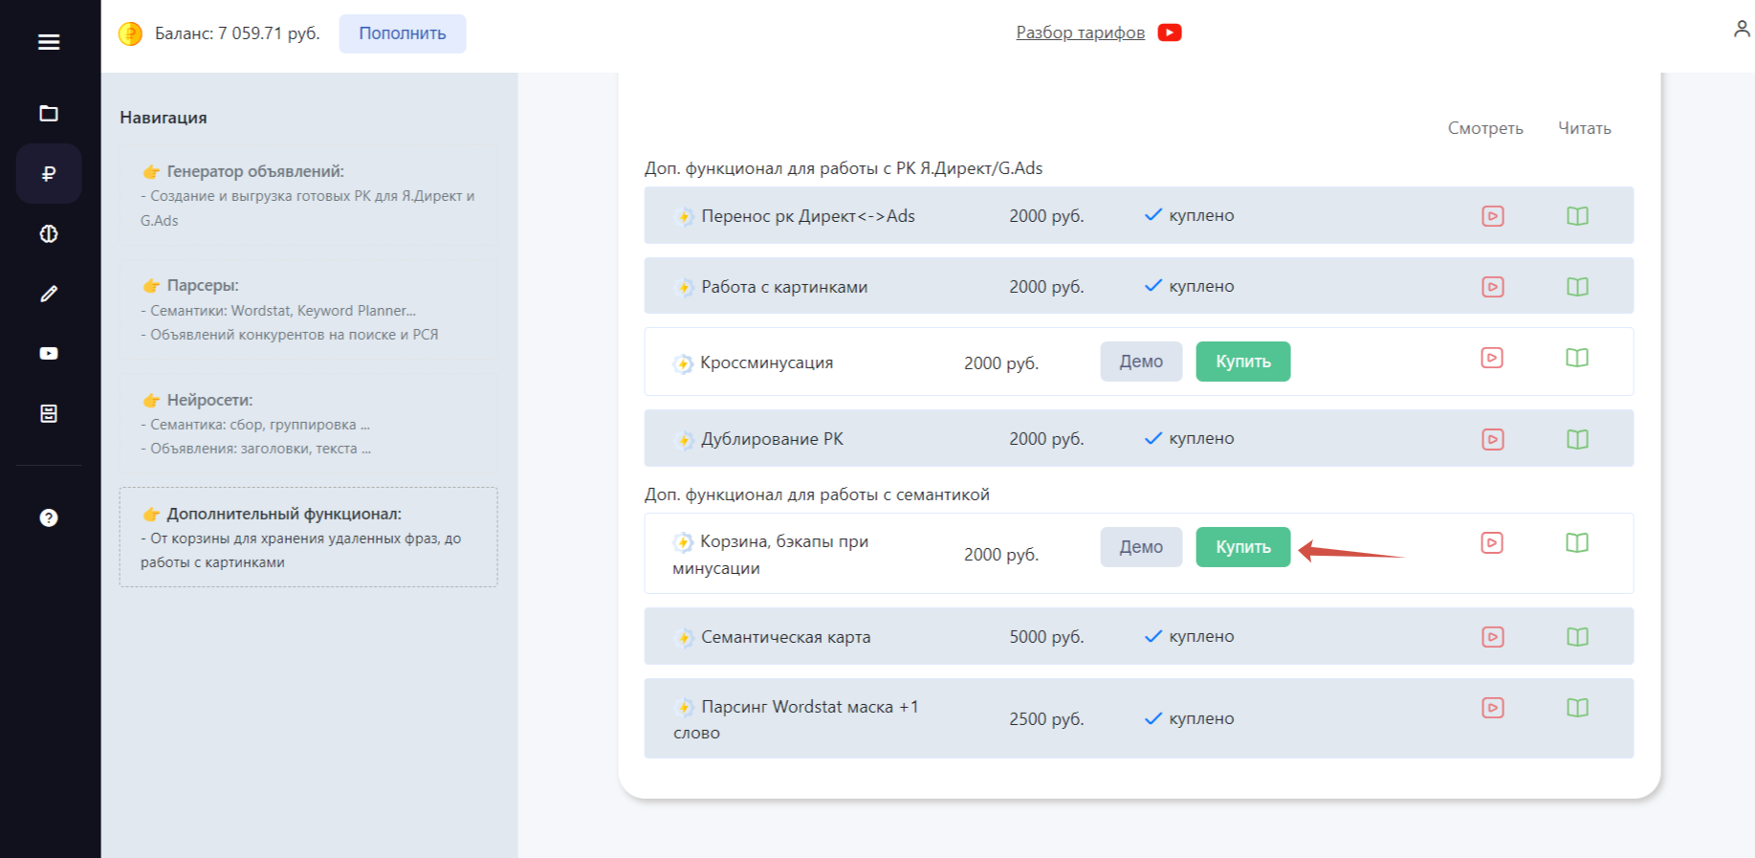This screenshot has height=858, width=1755.
Task: Read docs for Парсинг Wordstat маска +1 слово
Action: pyautogui.click(x=1578, y=708)
